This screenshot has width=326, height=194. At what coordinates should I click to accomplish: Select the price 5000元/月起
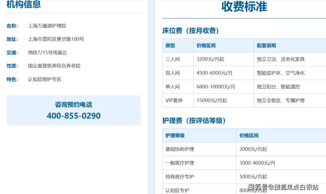(253, 176)
